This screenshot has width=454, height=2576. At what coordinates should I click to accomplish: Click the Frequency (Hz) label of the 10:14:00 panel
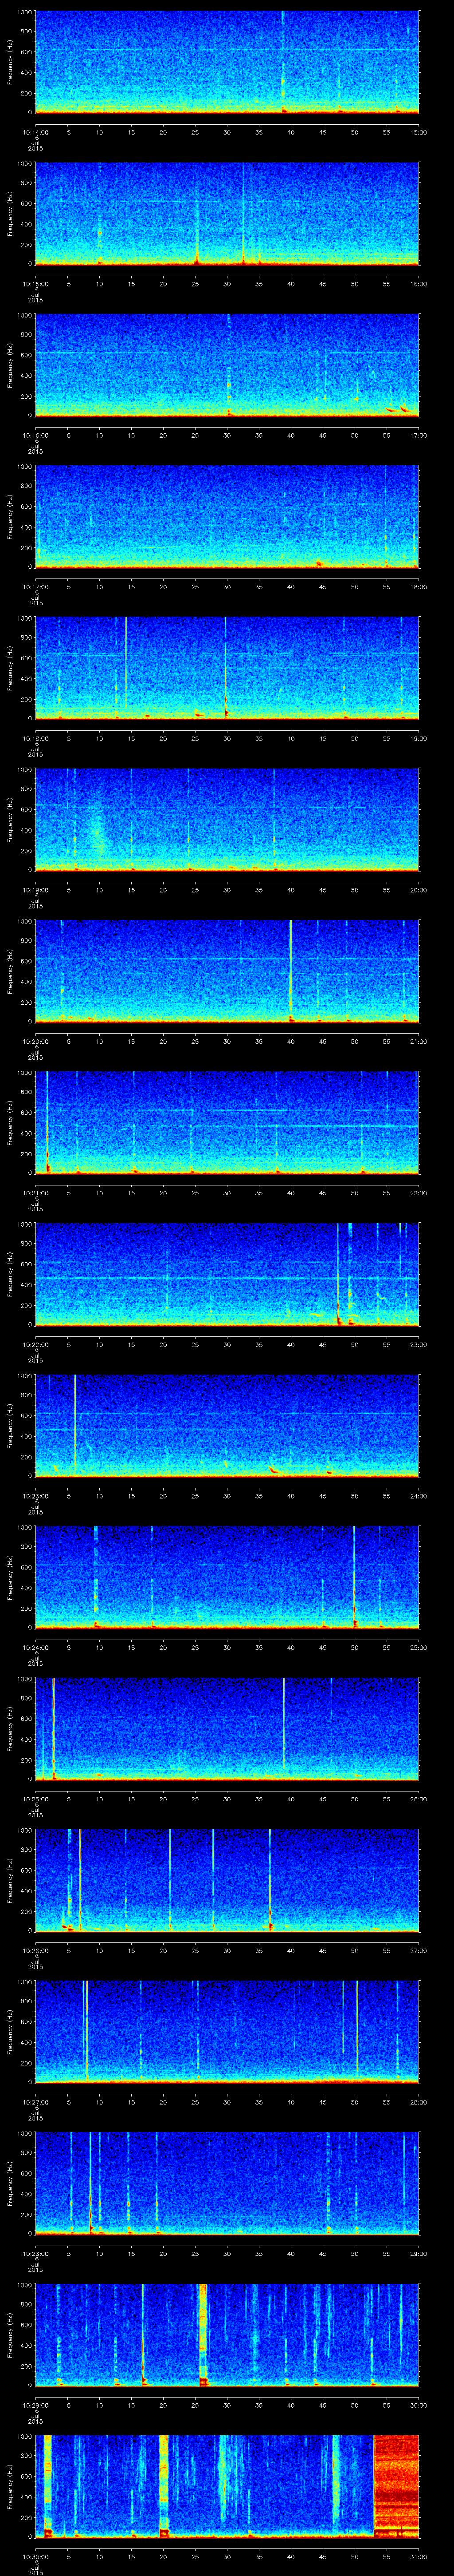[x=10, y=62]
